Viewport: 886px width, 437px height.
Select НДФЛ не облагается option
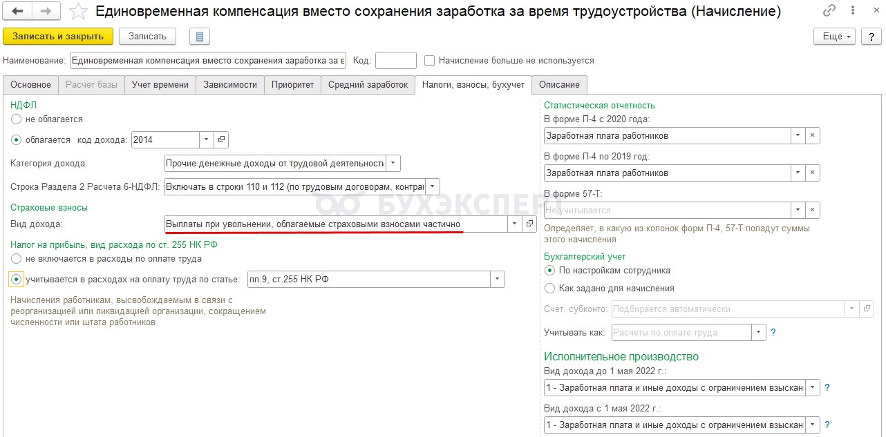[16, 119]
